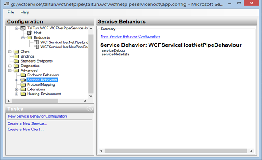Click the application icon in title bar
The height and width of the screenshot is (160, 262).
7,4
